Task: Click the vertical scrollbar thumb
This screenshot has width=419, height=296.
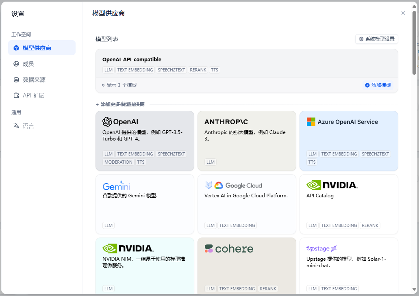Action: [415, 42]
